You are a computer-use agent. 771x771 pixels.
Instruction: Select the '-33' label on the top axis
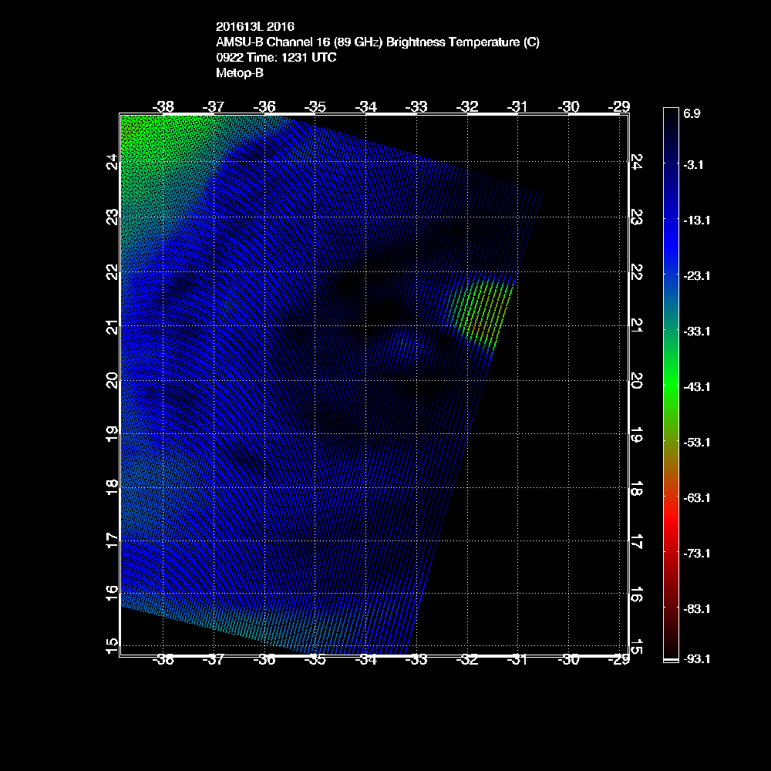416,106
